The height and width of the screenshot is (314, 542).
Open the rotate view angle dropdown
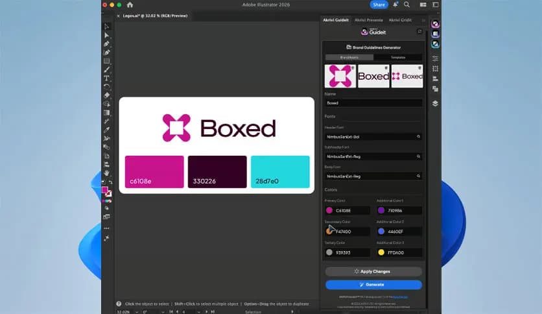[x=163, y=312]
